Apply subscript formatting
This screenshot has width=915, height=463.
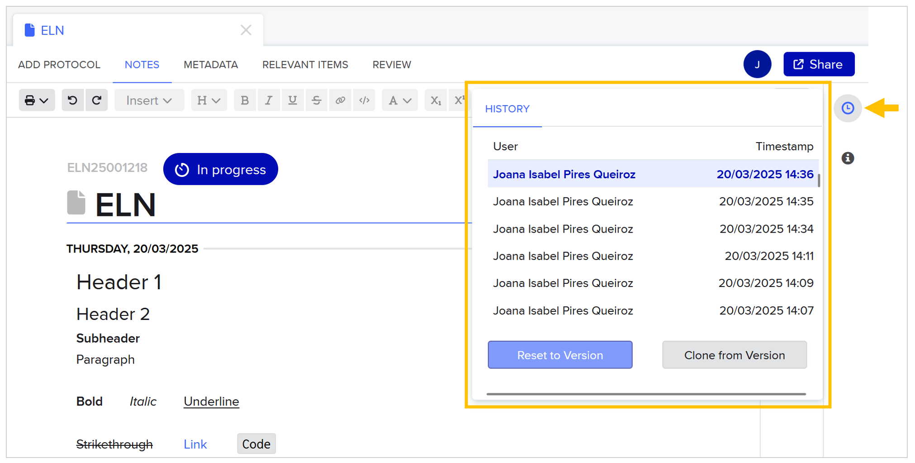(x=436, y=100)
